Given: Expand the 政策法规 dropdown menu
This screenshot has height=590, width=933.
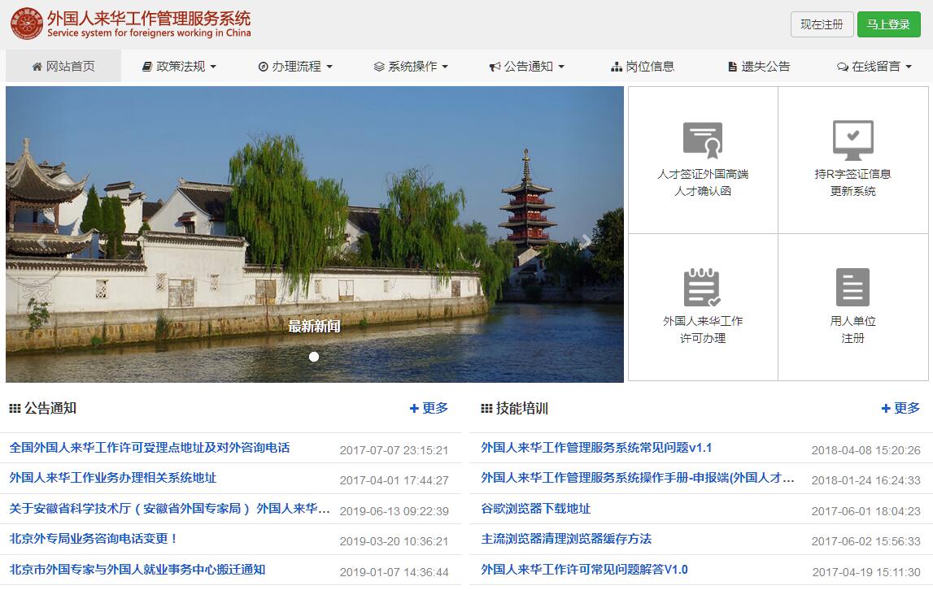Looking at the screenshot, I should tap(179, 67).
